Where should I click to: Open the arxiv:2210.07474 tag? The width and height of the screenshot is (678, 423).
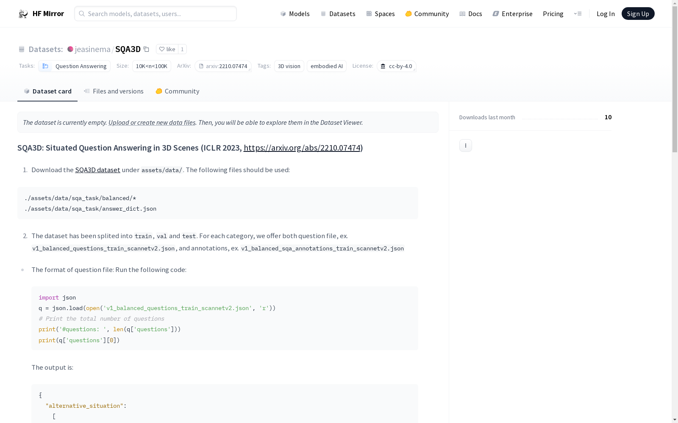pos(223,66)
